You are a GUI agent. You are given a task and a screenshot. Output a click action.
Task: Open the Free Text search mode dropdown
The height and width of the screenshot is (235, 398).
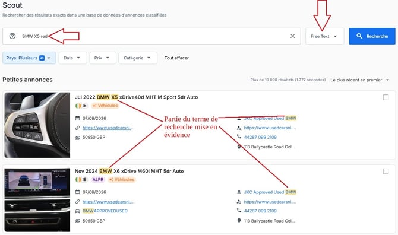click(324, 36)
